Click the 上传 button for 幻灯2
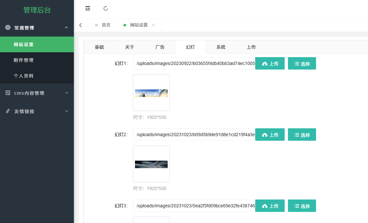 coord(270,135)
